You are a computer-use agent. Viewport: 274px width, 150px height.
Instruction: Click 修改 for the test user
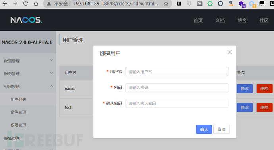(x=245, y=107)
